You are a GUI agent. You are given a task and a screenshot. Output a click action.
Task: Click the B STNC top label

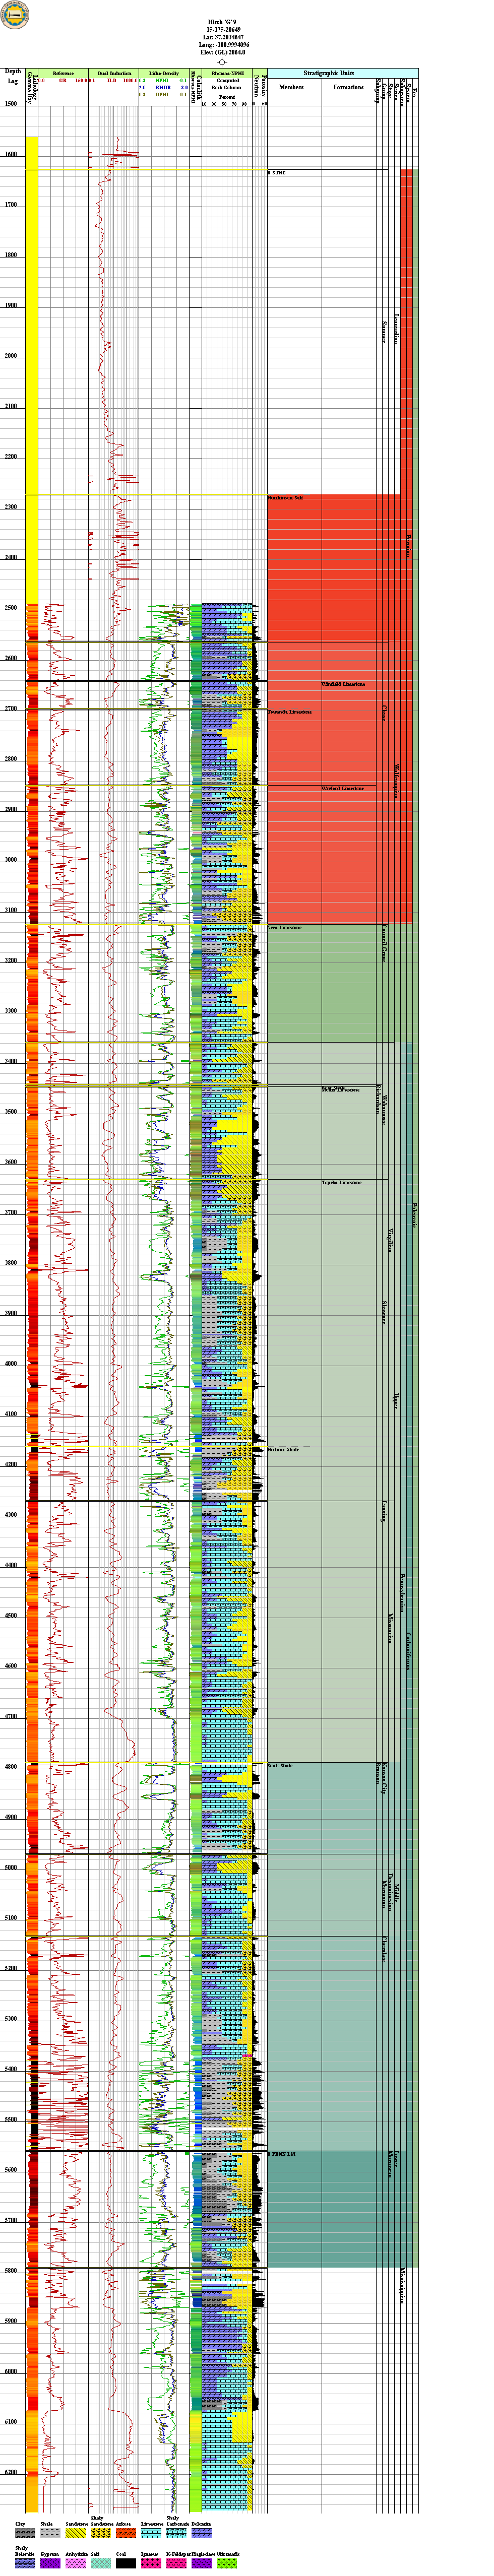tap(276, 173)
